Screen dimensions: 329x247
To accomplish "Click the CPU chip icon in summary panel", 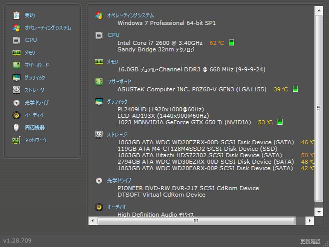I will (x=99, y=35).
